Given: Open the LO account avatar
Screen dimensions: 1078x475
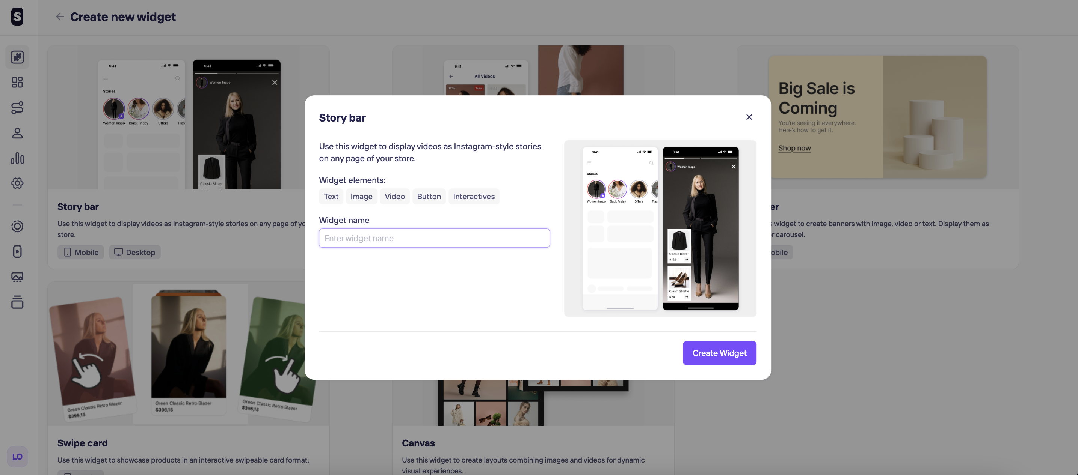Looking at the screenshot, I should 17,457.
